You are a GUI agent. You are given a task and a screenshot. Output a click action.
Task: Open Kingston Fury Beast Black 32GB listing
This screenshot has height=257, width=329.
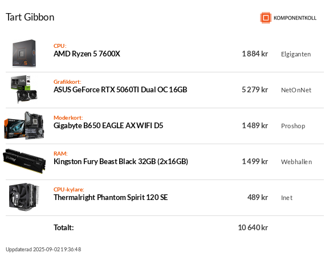(121, 162)
